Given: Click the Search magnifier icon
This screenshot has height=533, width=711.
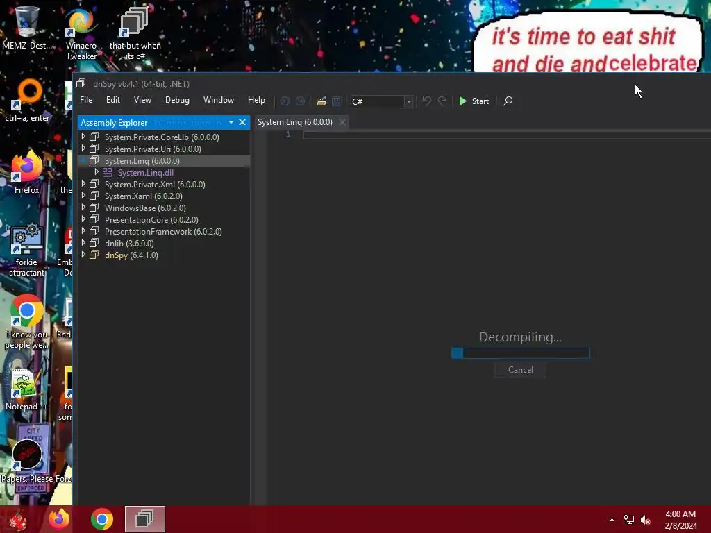Looking at the screenshot, I should pyautogui.click(x=508, y=101).
